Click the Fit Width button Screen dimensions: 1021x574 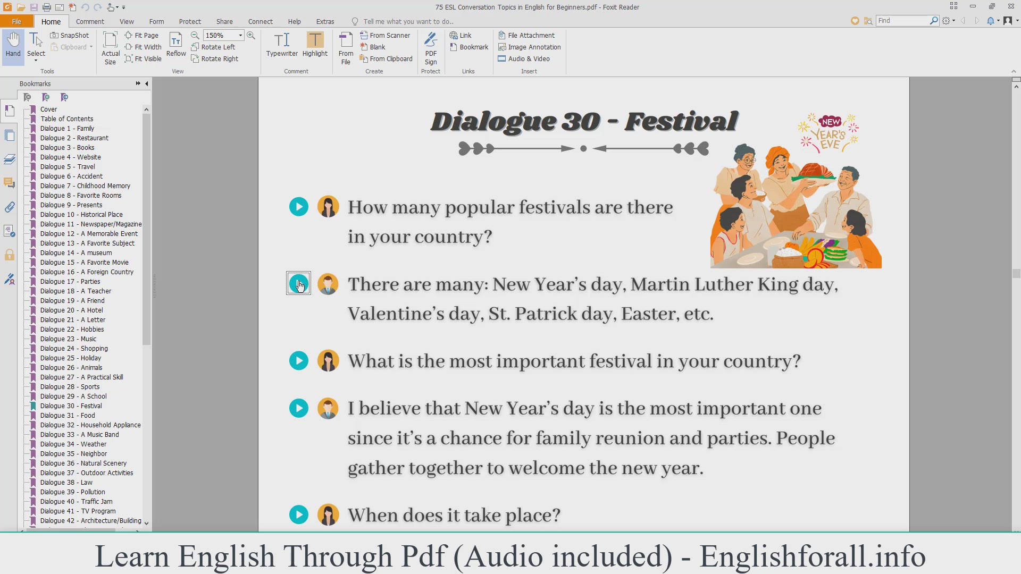[143, 47]
